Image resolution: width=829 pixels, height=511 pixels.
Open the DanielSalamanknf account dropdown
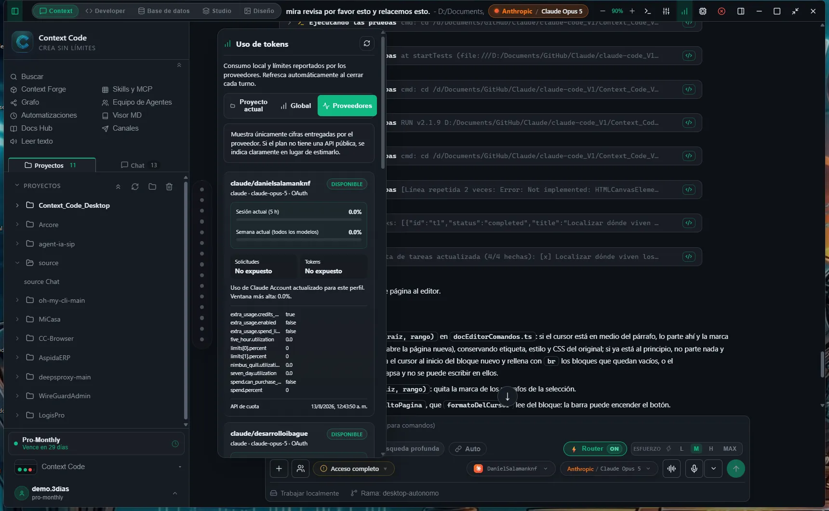pyautogui.click(x=511, y=469)
